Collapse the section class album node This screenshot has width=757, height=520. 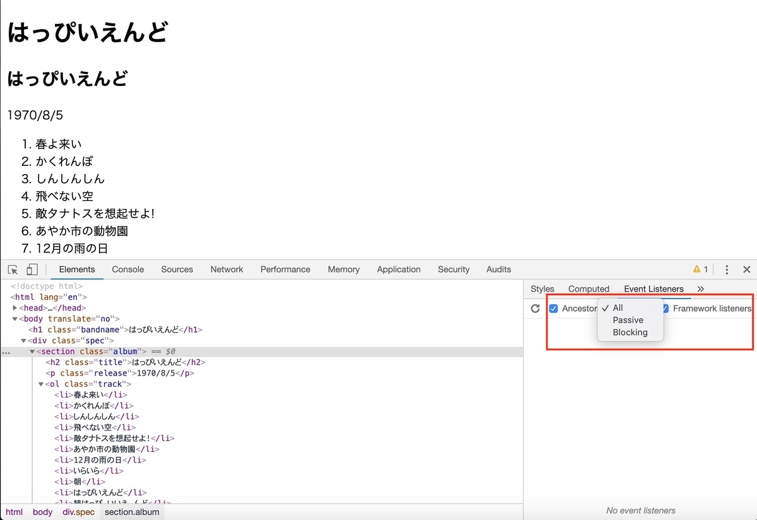click(x=32, y=352)
